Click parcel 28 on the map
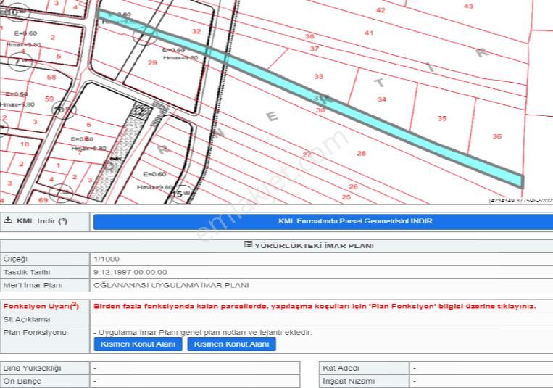 pos(361,153)
